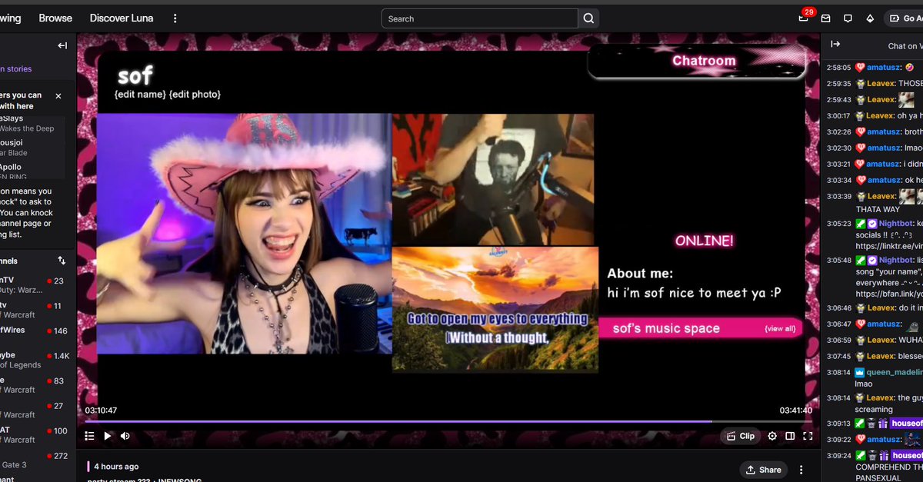Click the moderator sword badge at 3:09:24

tap(860, 456)
